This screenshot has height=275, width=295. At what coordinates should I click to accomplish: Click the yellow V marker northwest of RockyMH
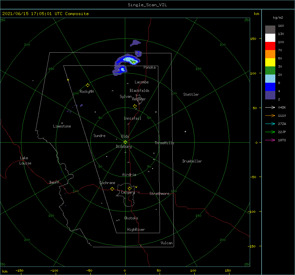(68, 80)
